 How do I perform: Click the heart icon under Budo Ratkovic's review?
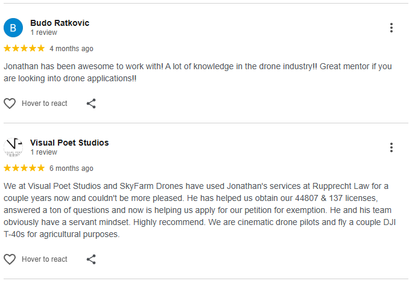pyautogui.click(x=10, y=103)
